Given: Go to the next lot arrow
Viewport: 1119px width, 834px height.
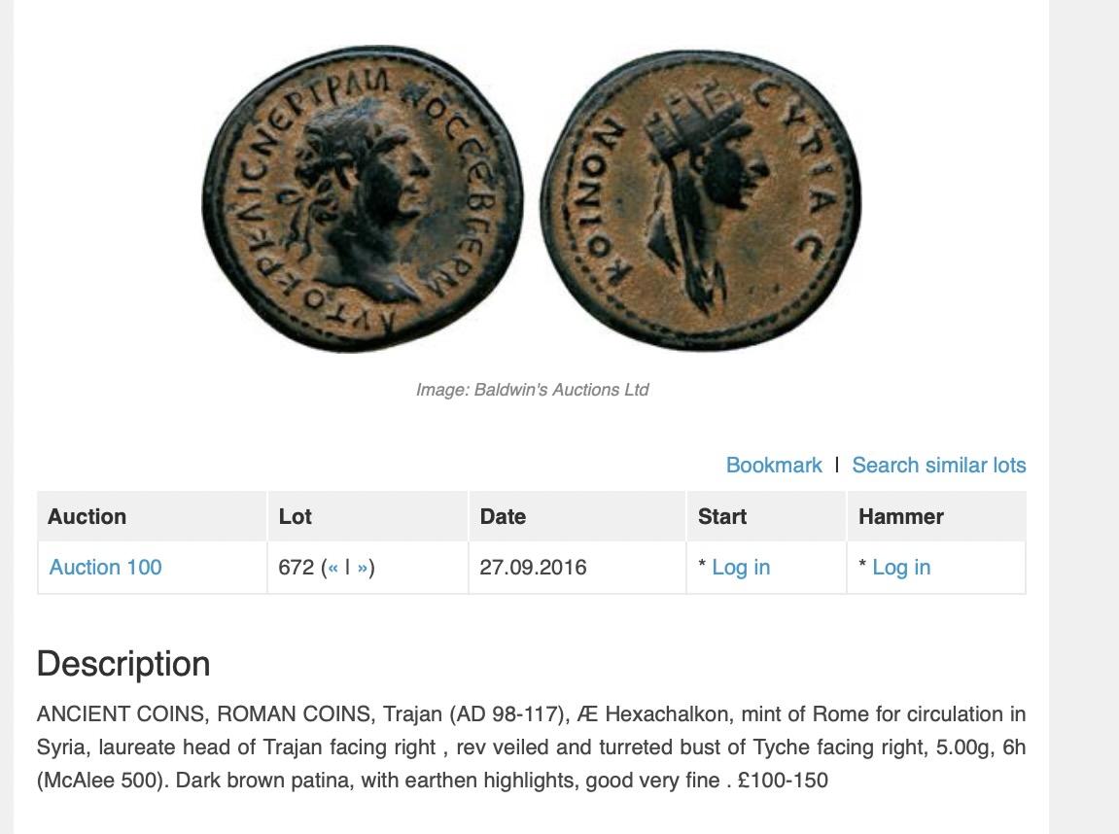Looking at the screenshot, I should click(362, 568).
